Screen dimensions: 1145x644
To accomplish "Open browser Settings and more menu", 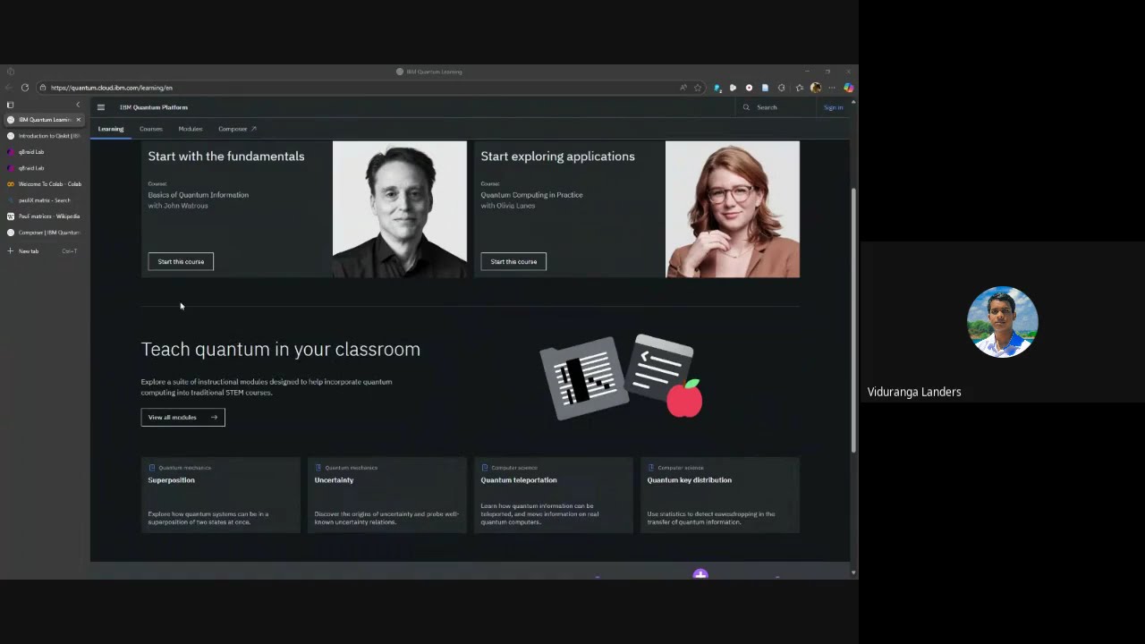I will 832,88.
